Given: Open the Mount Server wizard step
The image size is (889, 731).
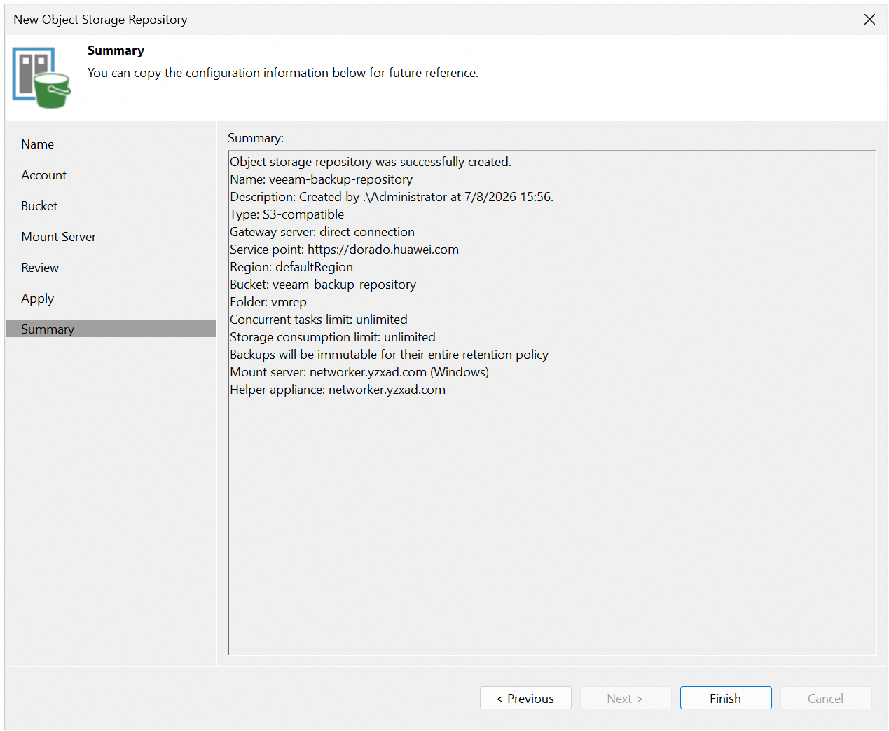Looking at the screenshot, I should (x=58, y=237).
